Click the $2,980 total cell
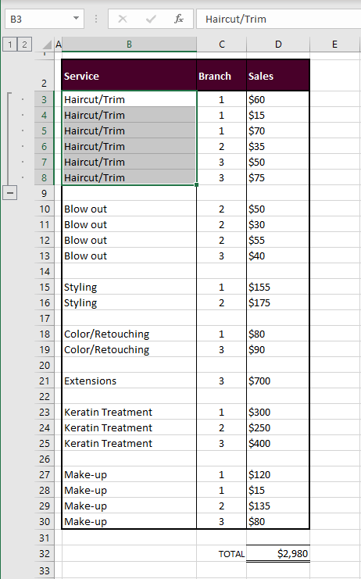Image resolution: width=361 pixels, height=579 pixels. click(278, 553)
